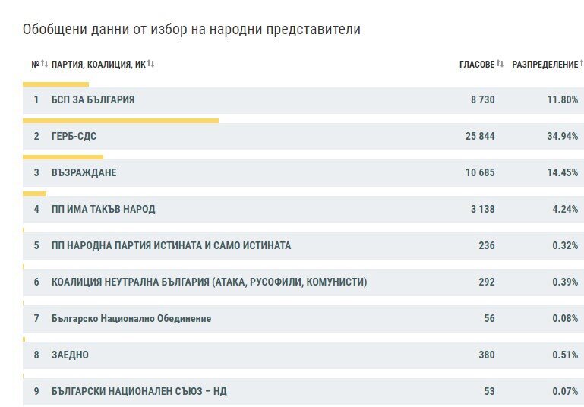The image size is (584, 407).
Task: Select ПП НАРОДНА ПАРТИЯ ИСТИНАТА row
Action: (303, 246)
